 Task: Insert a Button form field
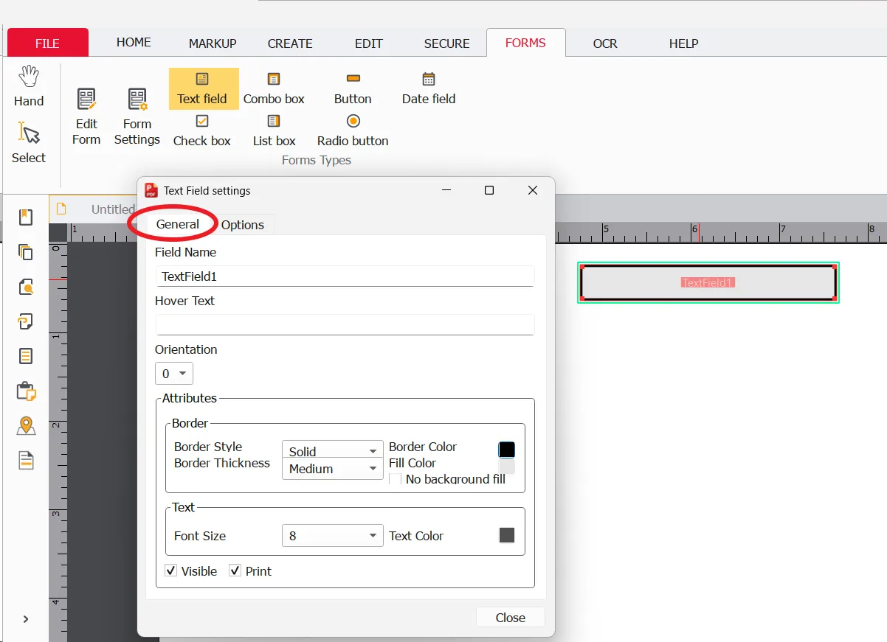(353, 88)
